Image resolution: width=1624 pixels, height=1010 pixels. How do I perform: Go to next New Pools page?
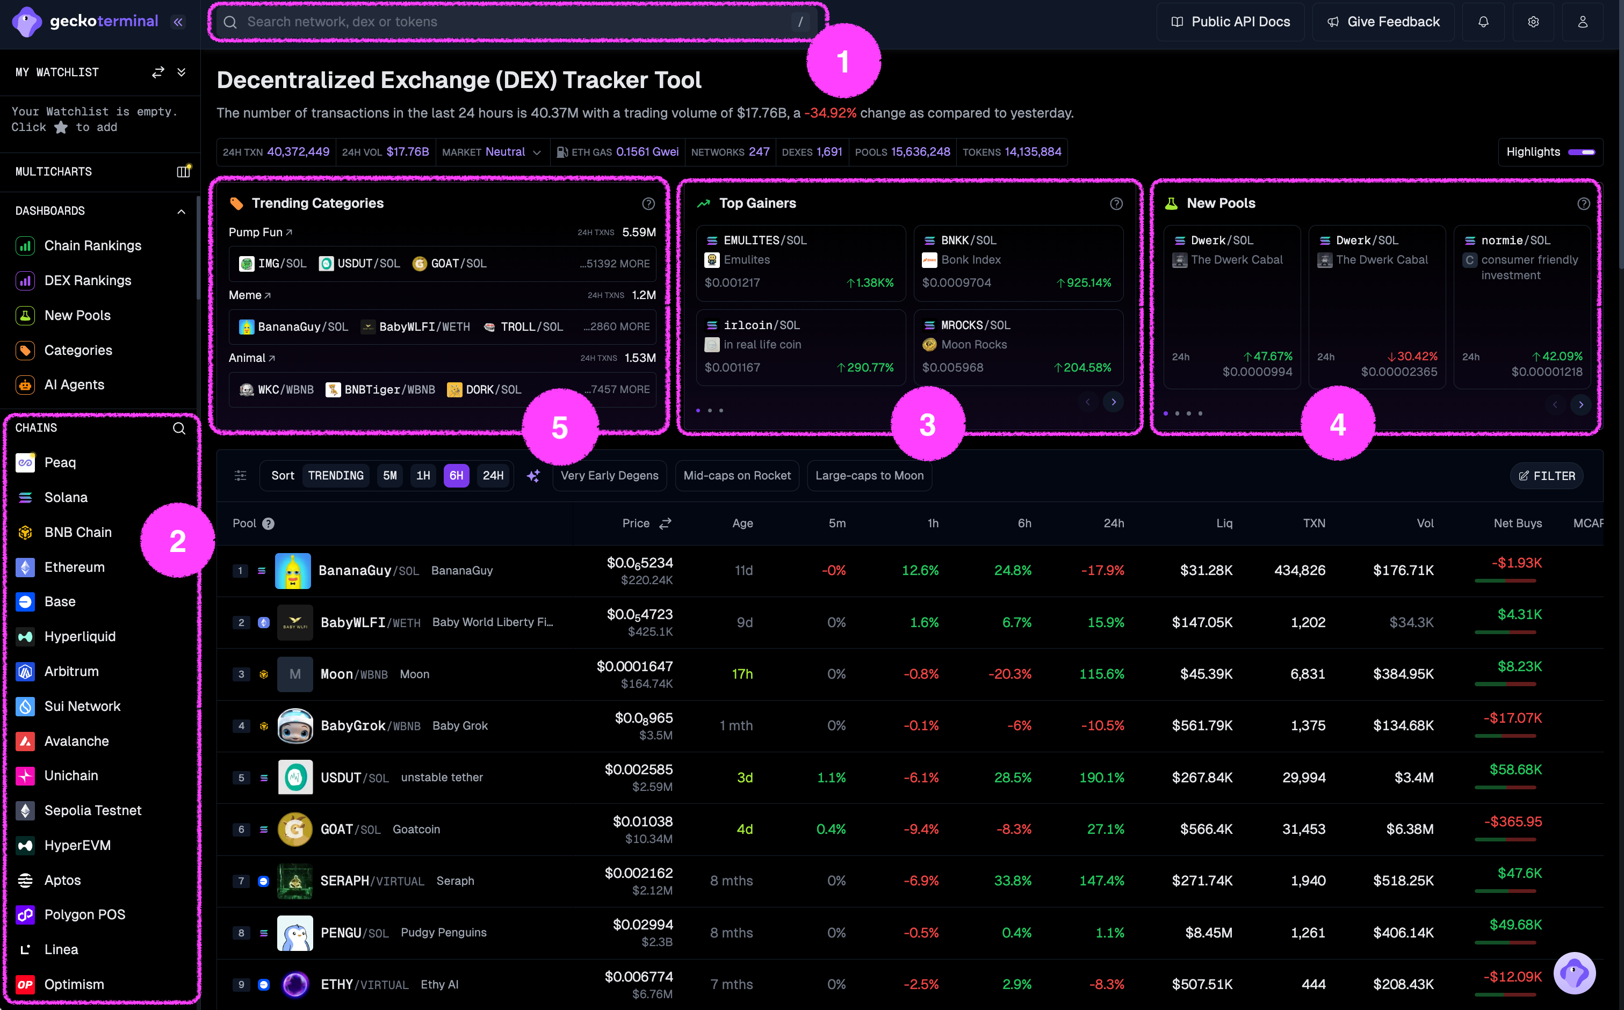1580,405
